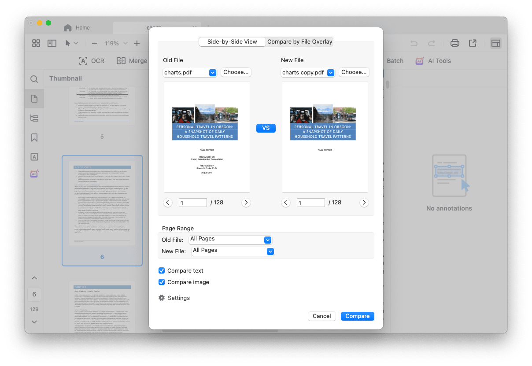The width and height of the screenshot is (532, 366).
Task: Go to next page of New File preview
Action: coord(364,203)
